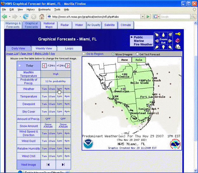Pan map northwest with diagonal arrow
198x173 pixels.
[157, 34]
